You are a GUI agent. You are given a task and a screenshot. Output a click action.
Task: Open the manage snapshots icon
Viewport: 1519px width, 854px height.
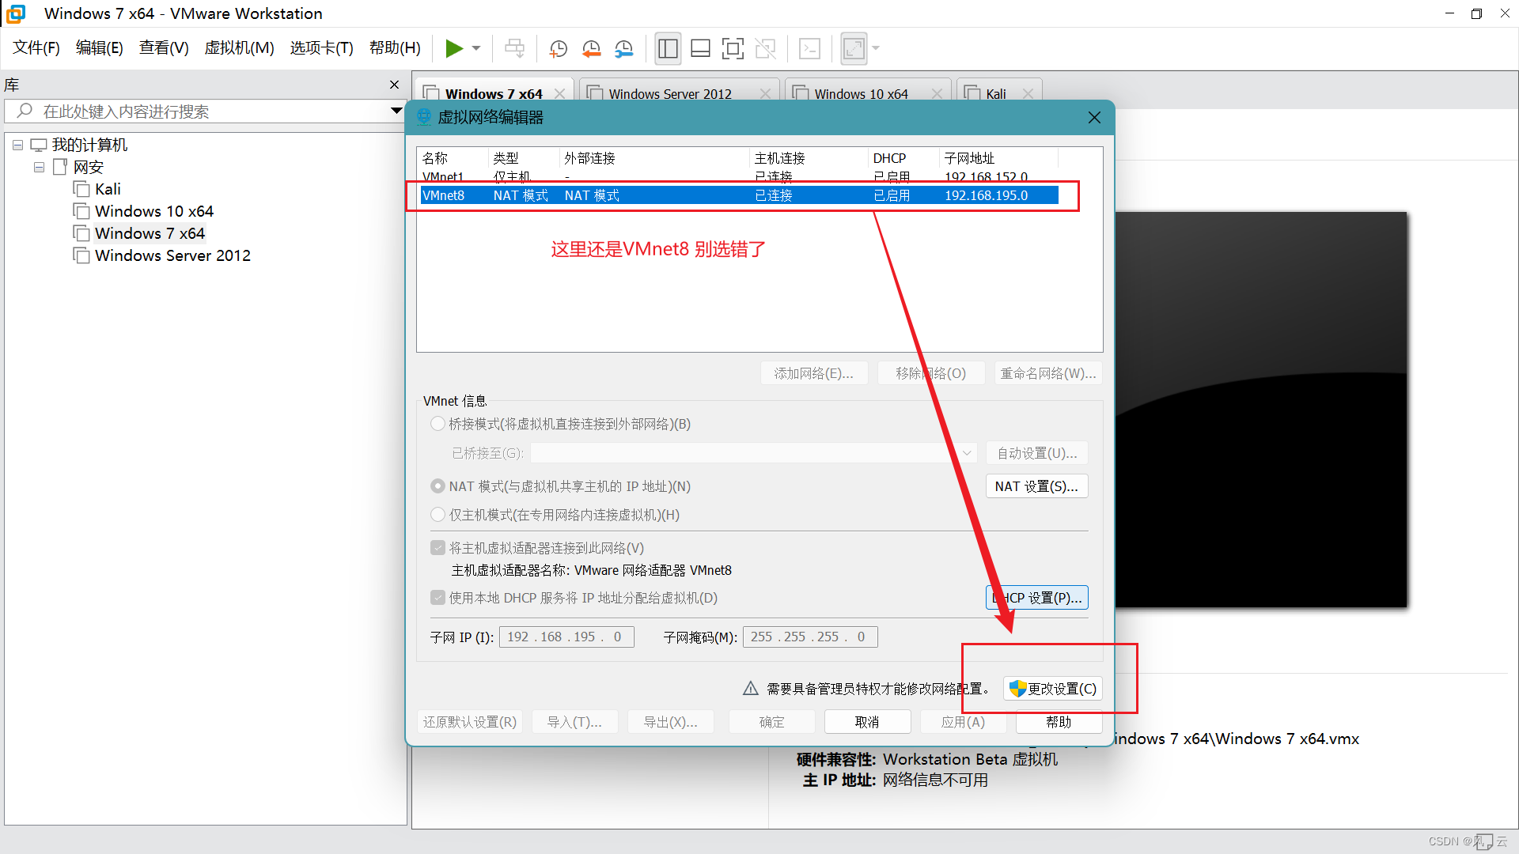pyautogui.click(x=623, y=48)
